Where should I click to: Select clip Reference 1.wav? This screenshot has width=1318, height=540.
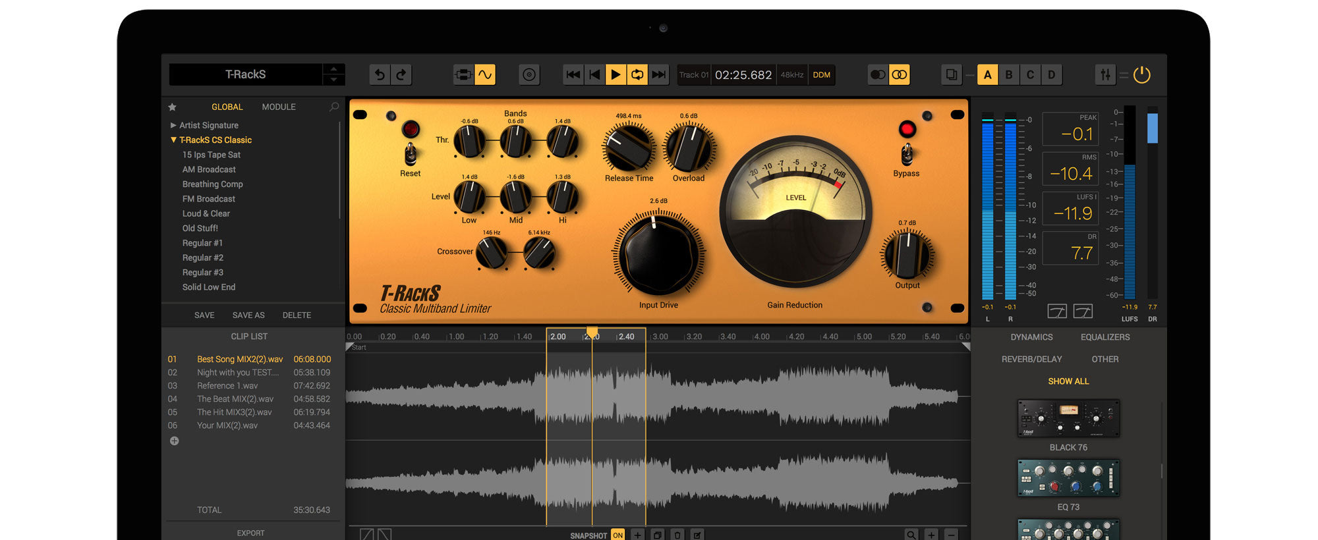pyautogui.click(x=249, y=386)
